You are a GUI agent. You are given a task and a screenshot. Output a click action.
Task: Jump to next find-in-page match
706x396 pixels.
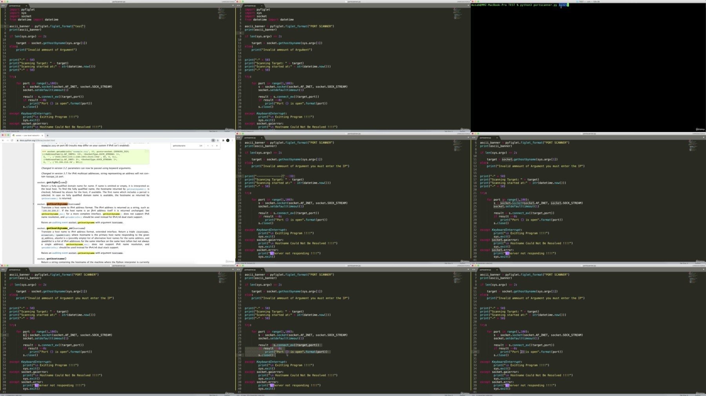[212, 146]
